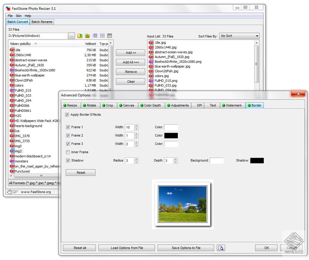Select file hearts-background in file list

pos(29,126)
